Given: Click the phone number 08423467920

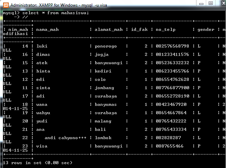Looking at the screenshot, I should click(x=171, y=104).
